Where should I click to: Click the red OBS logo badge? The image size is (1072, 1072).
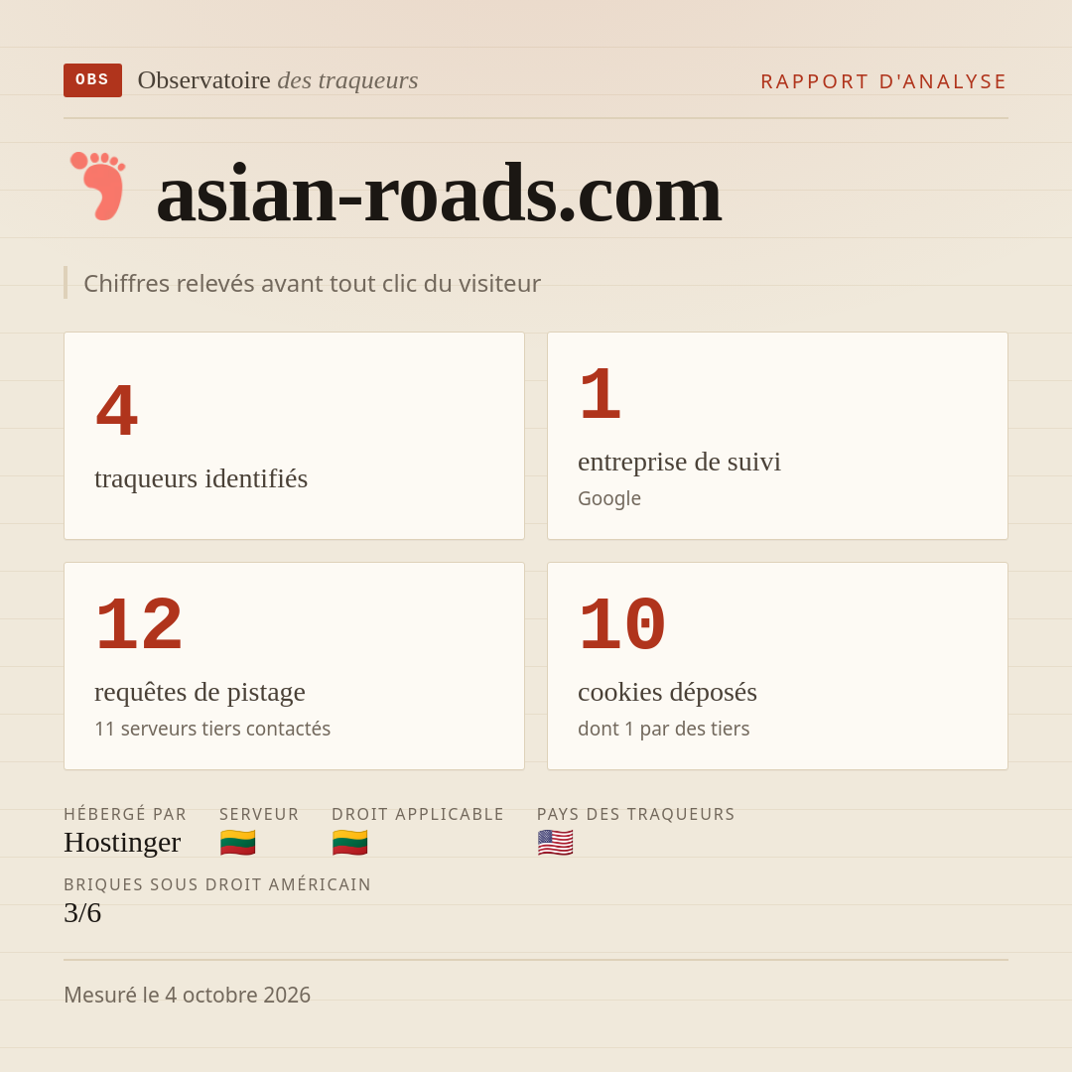93,80
